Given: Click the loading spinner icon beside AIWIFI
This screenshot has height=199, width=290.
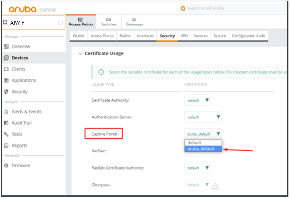Looking at the screenshot, I should 61,23.
